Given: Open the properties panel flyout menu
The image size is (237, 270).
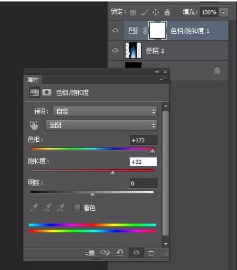Looking at the screenshot, I should click(164, 79).
